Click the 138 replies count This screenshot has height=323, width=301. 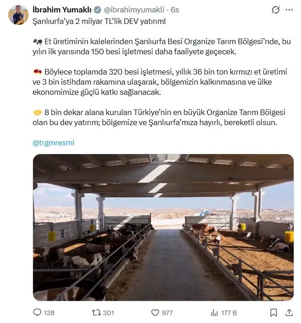click(x=49, y=312)
